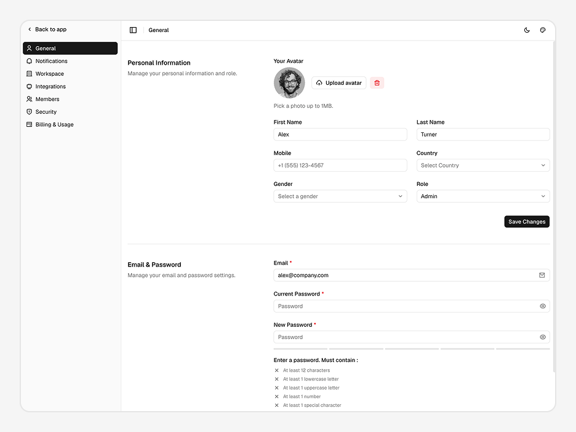Click the avatar profile photo
This screenshot has width=576, height=432.
[289, 83]
